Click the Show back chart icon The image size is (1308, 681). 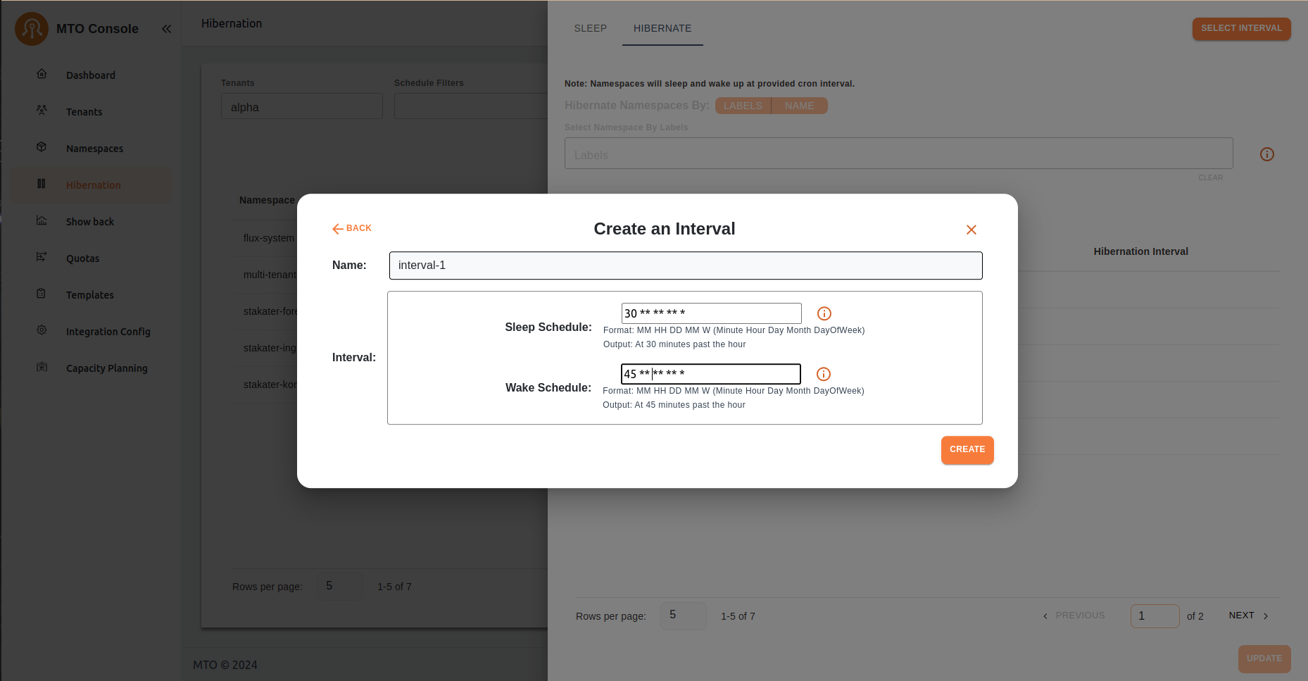[x=42, y=221]
